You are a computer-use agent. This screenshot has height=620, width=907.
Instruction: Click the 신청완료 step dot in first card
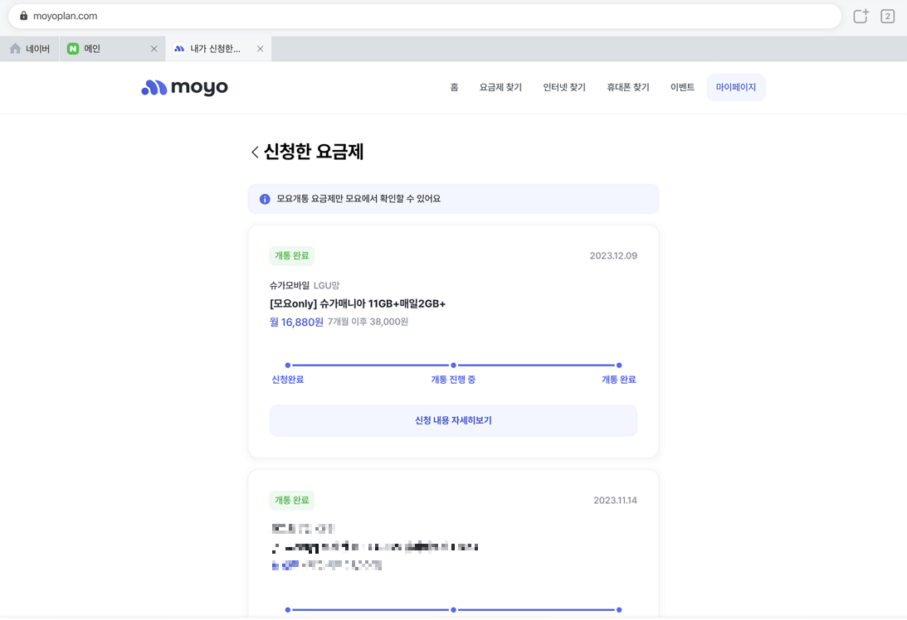click(x=287, y=366)
